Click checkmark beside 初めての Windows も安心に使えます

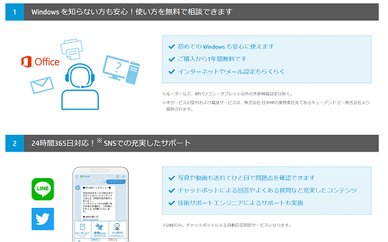click(171, 46)
